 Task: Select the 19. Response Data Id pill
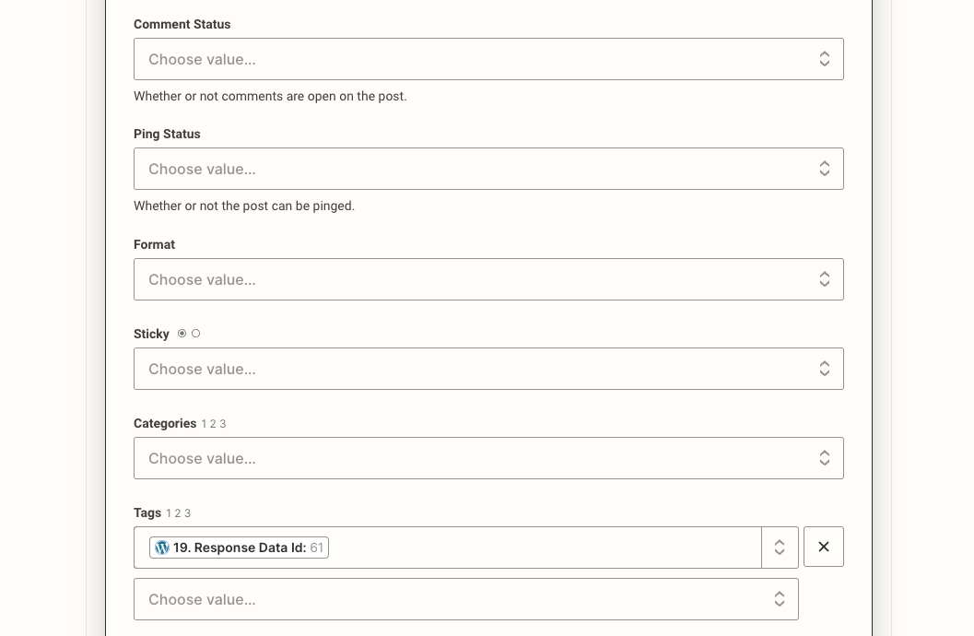(240, 548)
